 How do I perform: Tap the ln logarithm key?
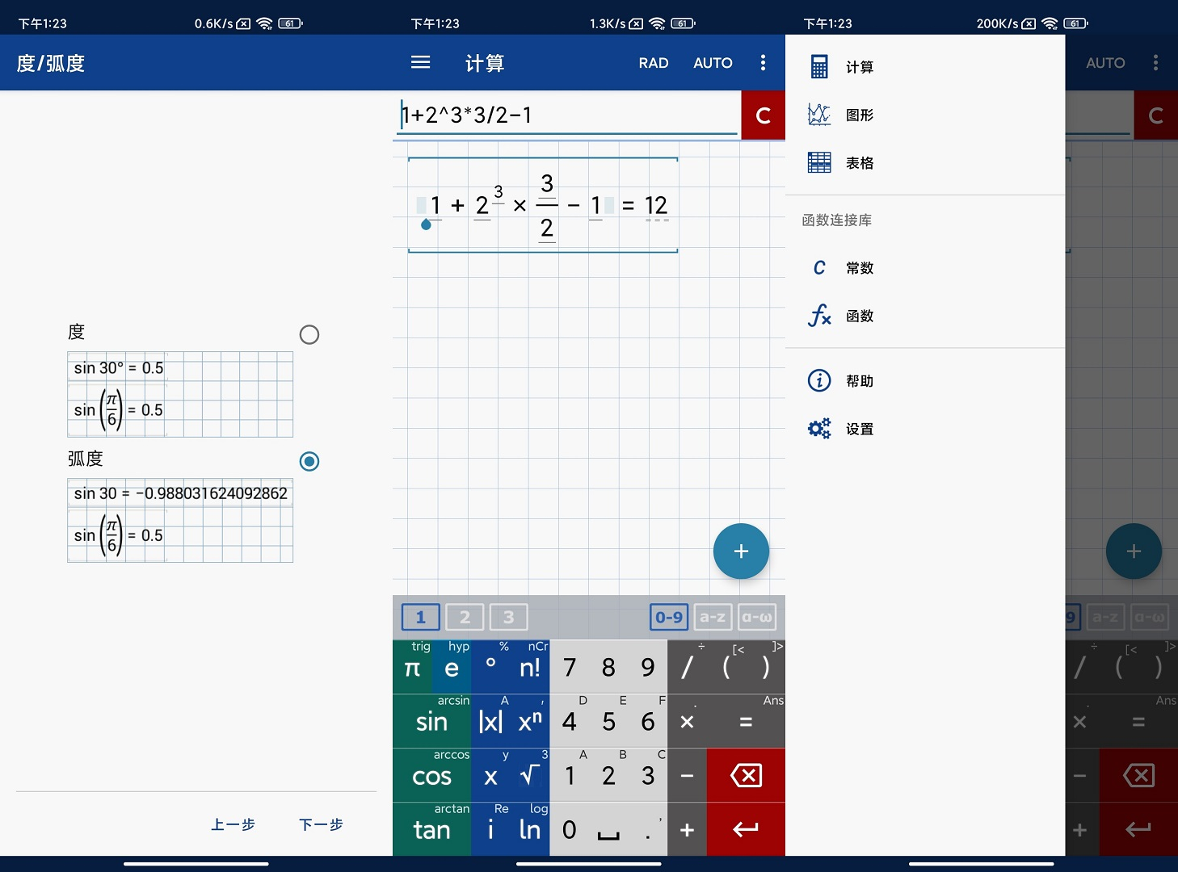click(530, 829)
